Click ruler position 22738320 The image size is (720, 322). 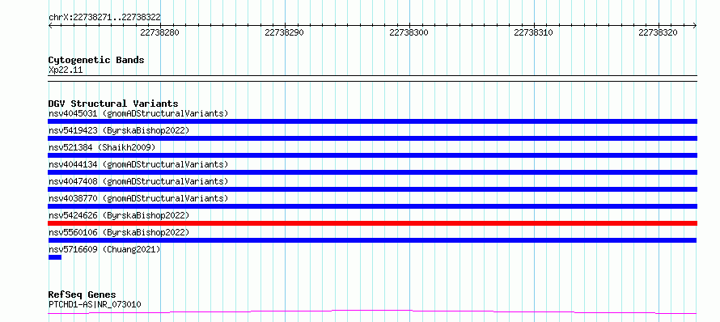[659, 32]
